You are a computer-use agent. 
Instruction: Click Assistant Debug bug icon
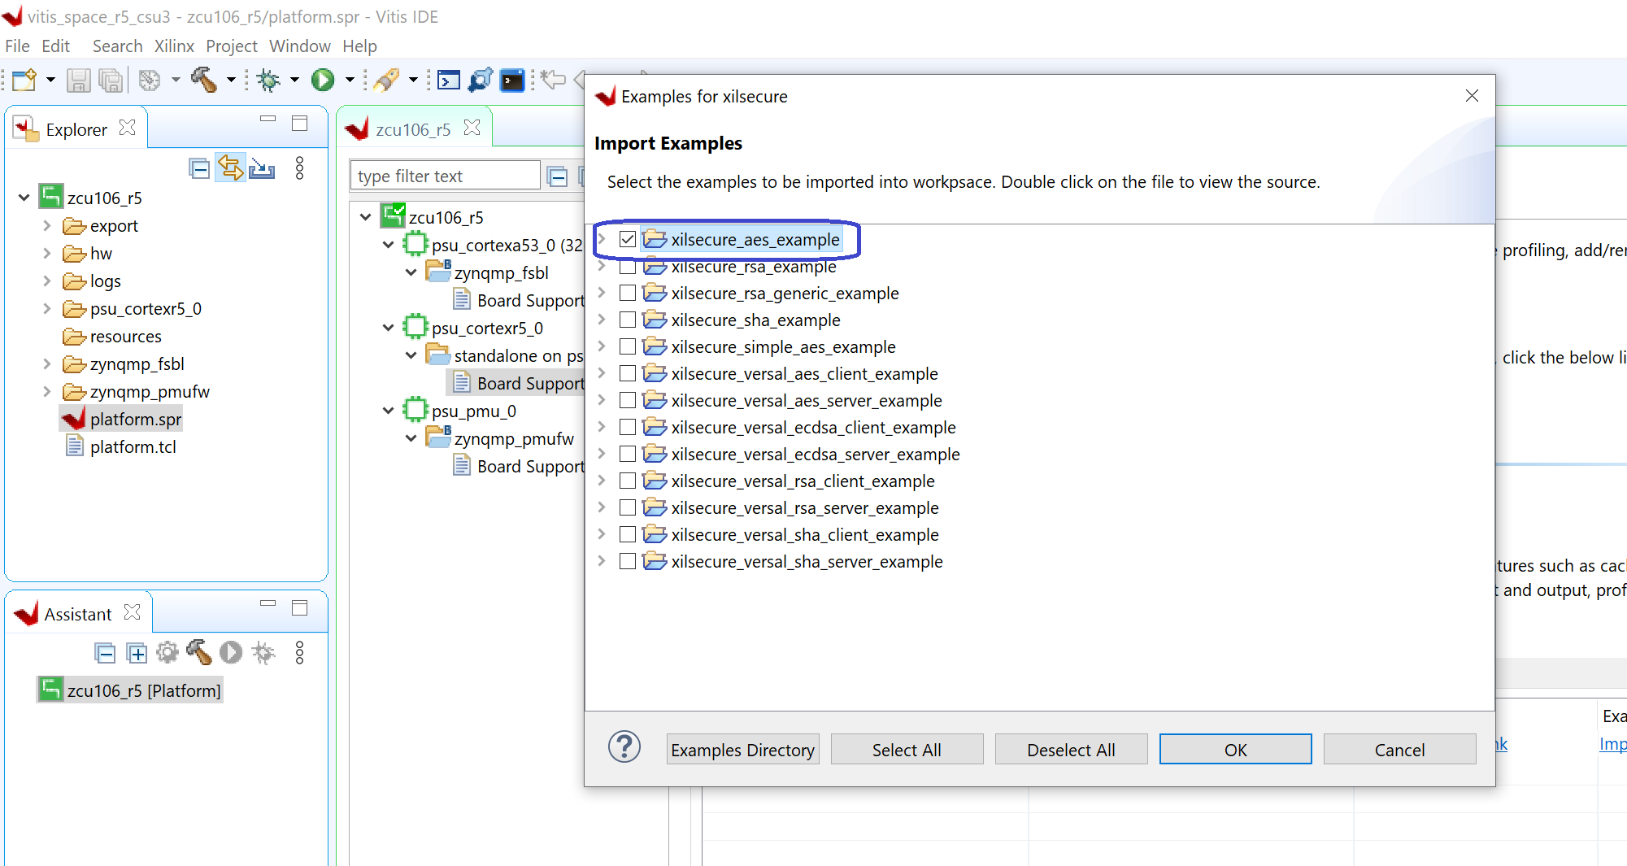[x=263, y=652]
